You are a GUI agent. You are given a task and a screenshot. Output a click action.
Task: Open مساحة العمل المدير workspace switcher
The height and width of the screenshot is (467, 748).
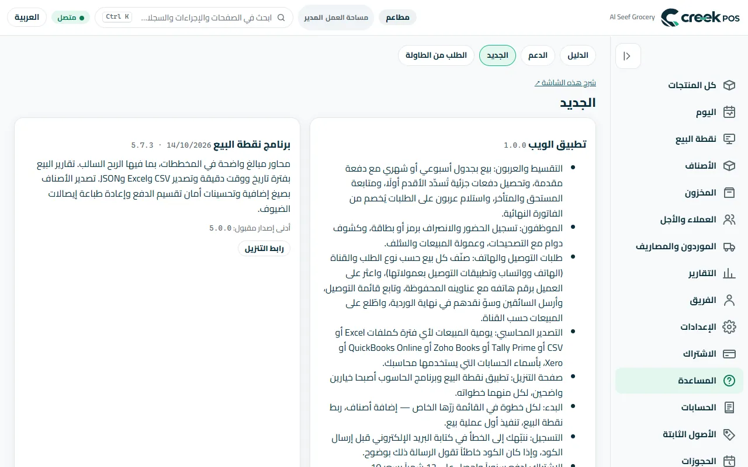tap(336, 18)
